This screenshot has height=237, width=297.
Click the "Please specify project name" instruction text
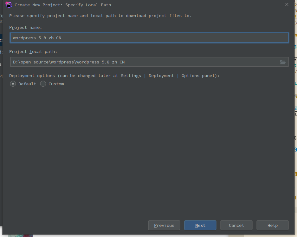(x=100, y=16)
